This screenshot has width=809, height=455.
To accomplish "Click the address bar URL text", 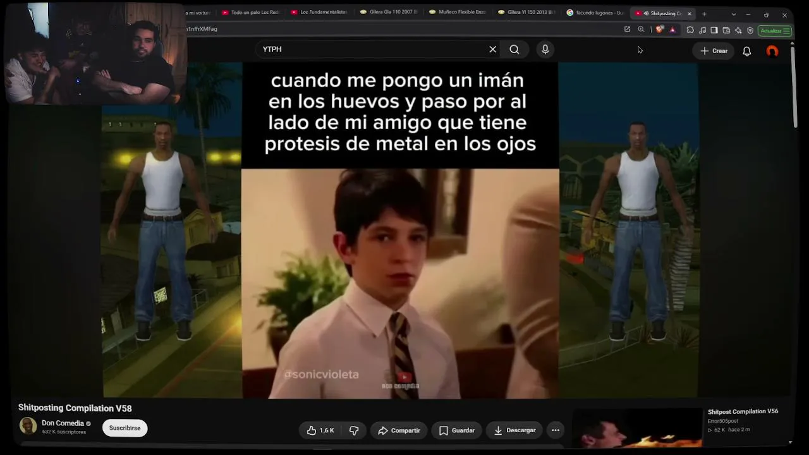I will tap(202, 29).
